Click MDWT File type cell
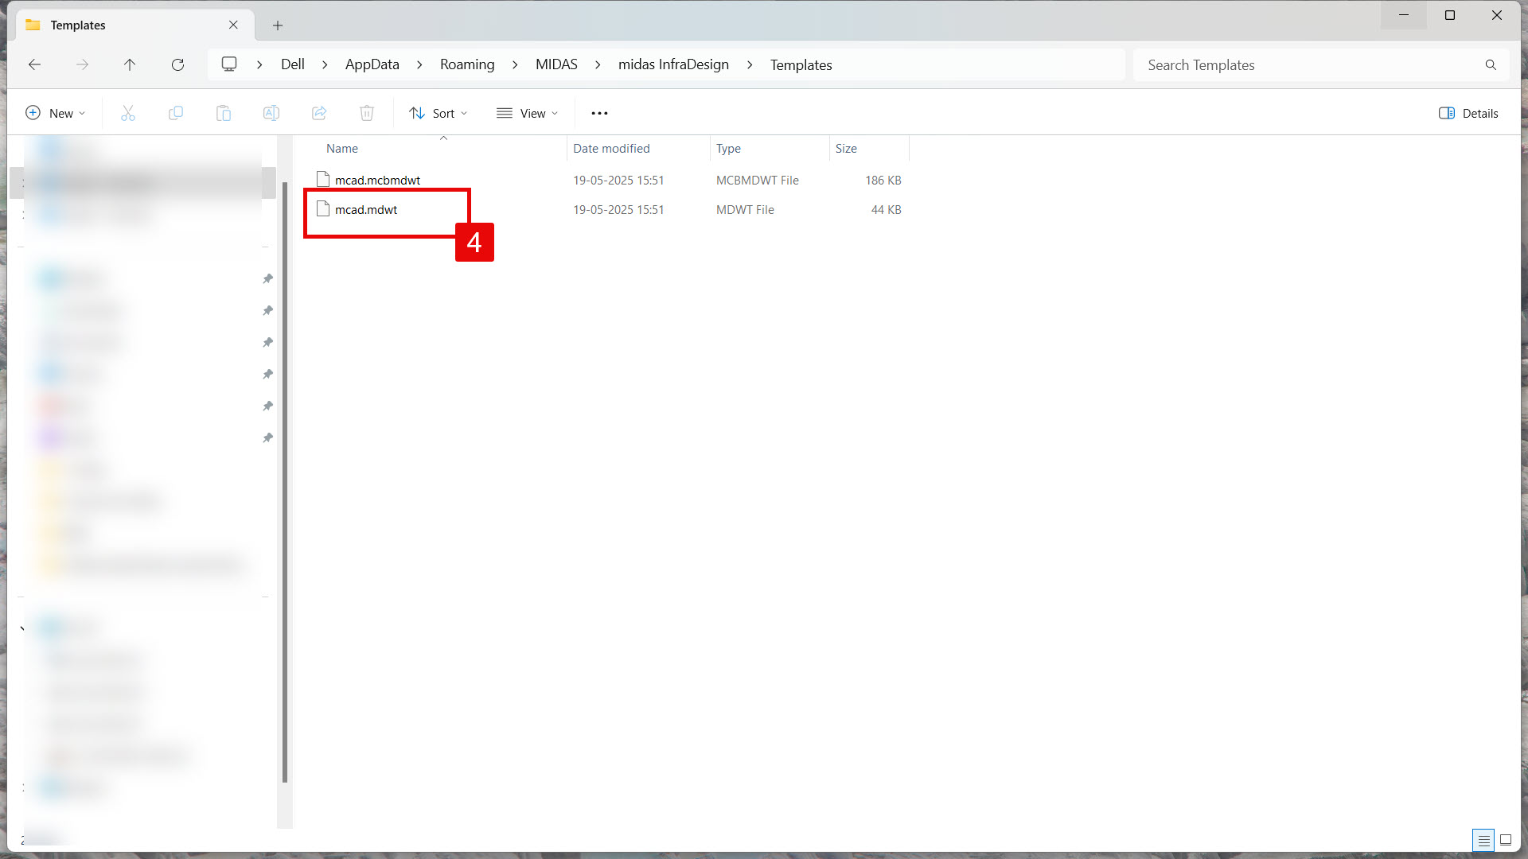This screenshot has height=859, width=1528. click(x=745, y=210)
